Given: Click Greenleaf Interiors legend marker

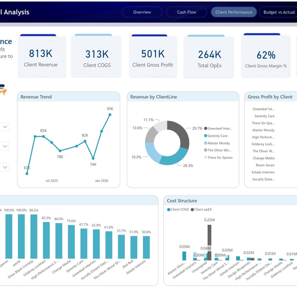Looking at the screenshot, I should (x=205, y=128).
